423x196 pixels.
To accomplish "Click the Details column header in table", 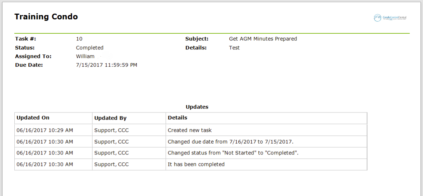I will point(178,118).
